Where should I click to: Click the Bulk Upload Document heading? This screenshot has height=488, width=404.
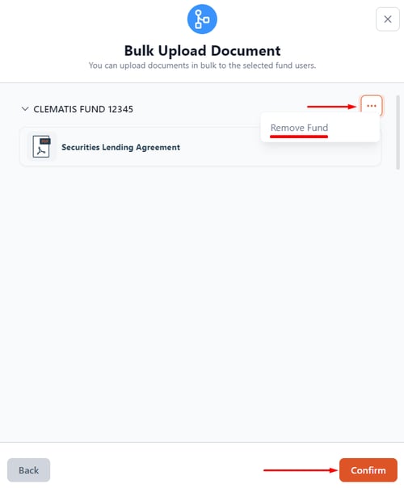[x=202, y=51]
